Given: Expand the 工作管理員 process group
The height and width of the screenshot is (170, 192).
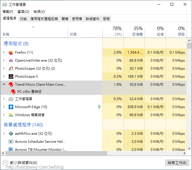Looking at the screenshot, I should tap(4, 99).
